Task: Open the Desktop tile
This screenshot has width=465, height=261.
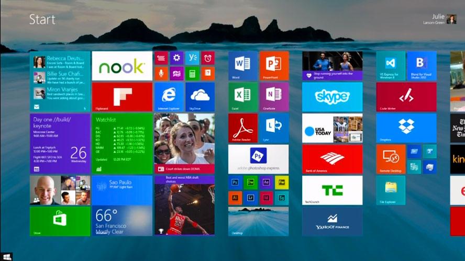Action: click(x=258, y=221)
